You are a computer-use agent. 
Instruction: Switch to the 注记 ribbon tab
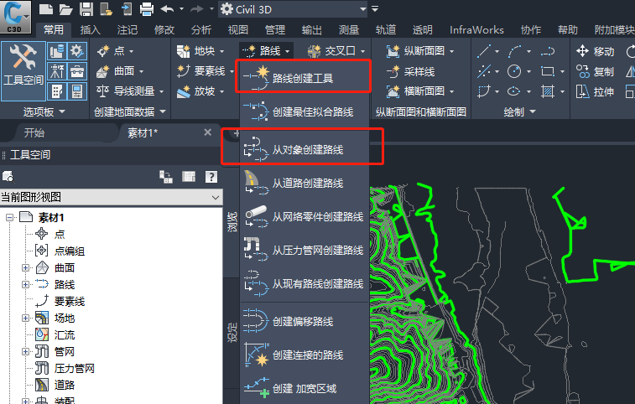click(128, 30)
